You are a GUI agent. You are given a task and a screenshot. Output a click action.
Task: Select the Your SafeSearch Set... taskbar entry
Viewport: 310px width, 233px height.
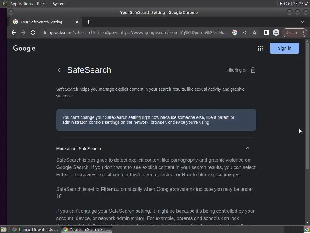[86, 229]
